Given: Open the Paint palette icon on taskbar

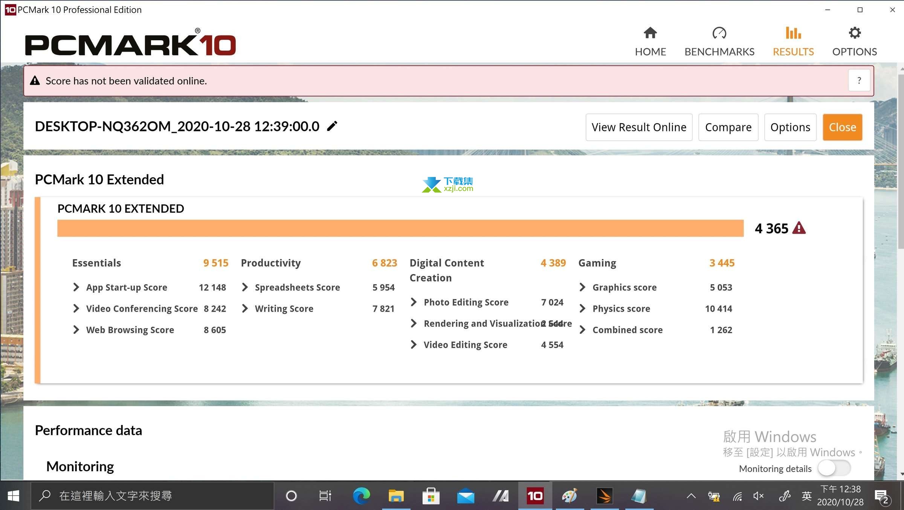Looking at the screenshot, I should [x=570, y=496].
